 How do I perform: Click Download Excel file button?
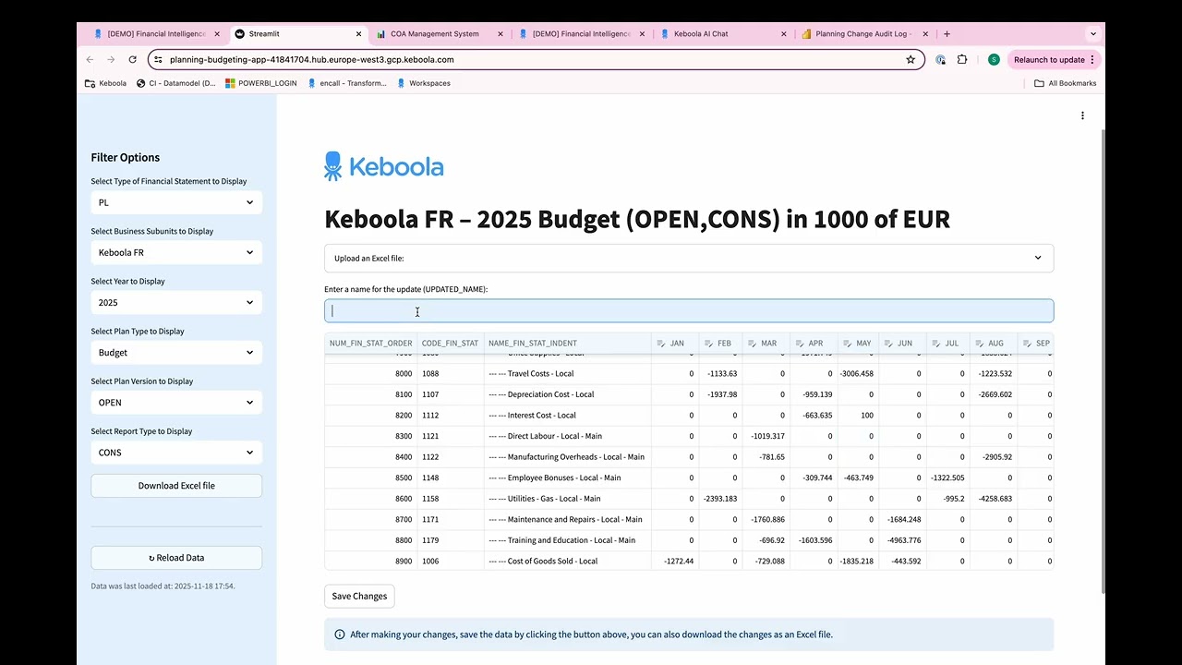click(x=176, y=486)
